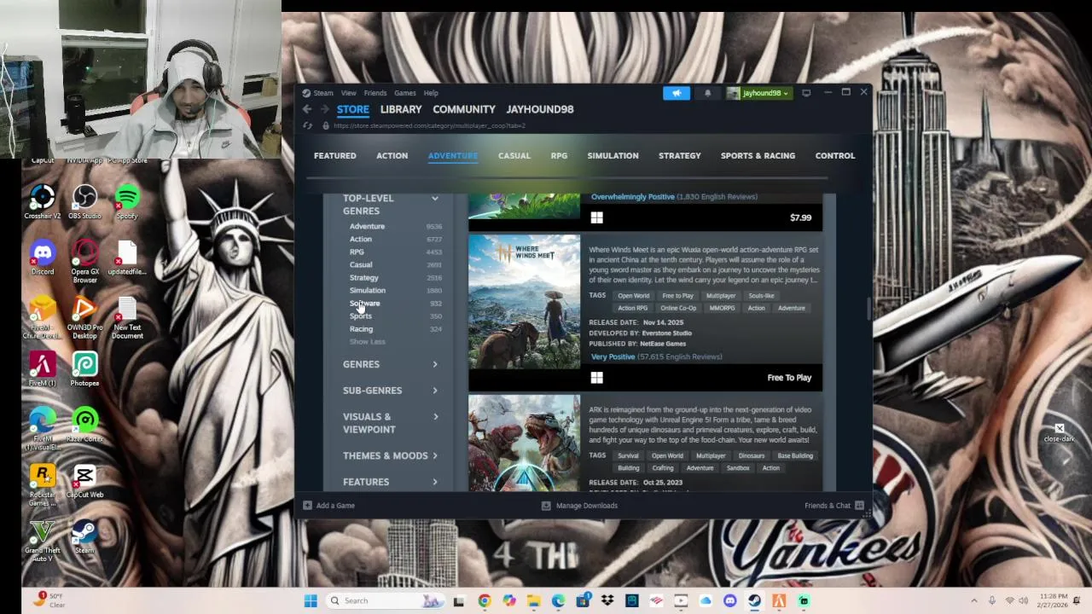Click the Windows taskbar Search box

coord(384,600)
